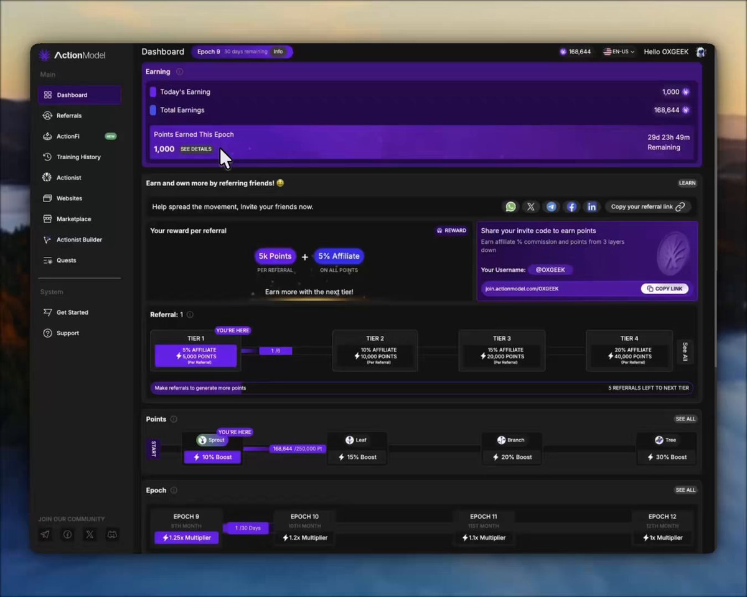Click the info icon next to Epoch
Screen dimensions: 747x597
click(174, 490)
